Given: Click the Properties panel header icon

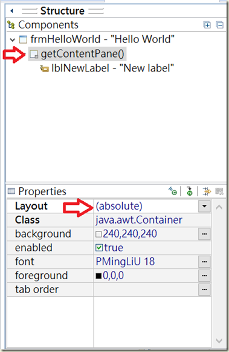Looking at the screenshot, I should (x=11, y=191).
